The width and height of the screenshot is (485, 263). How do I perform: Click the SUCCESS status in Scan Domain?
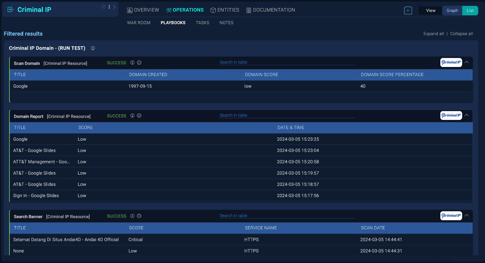coord(116,63)
